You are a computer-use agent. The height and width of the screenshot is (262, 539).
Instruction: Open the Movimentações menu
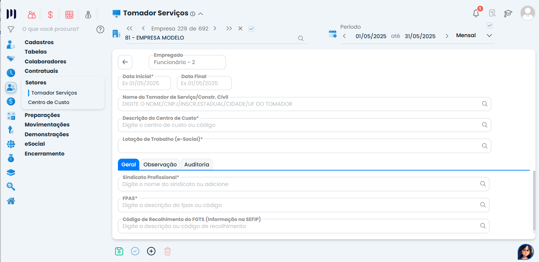tap(47, 124)
